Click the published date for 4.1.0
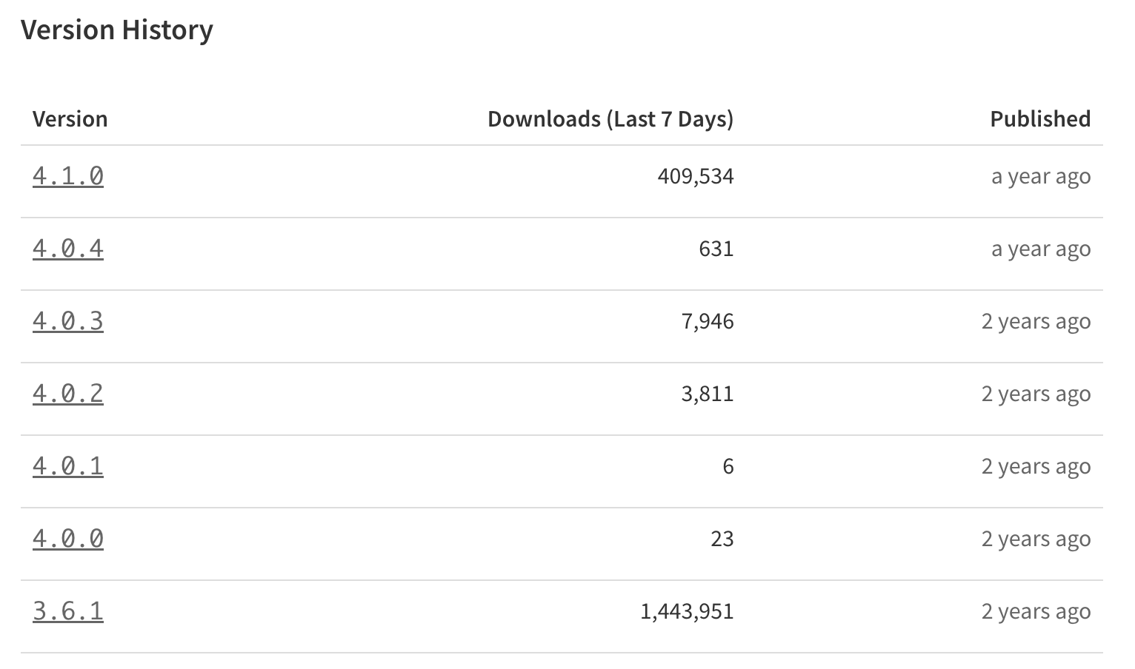This screenshot has height=669, width=1135. (x=1041, y=176)
